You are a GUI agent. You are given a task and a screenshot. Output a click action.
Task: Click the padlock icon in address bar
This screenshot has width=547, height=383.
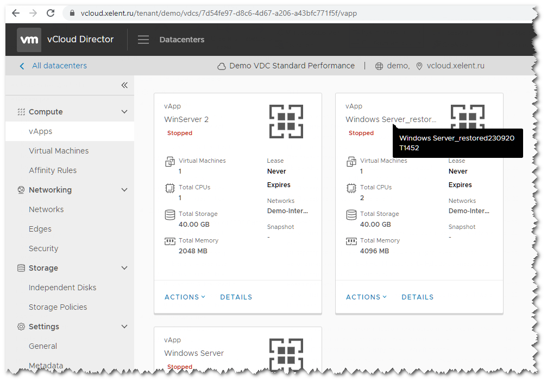tap(72, 13)
